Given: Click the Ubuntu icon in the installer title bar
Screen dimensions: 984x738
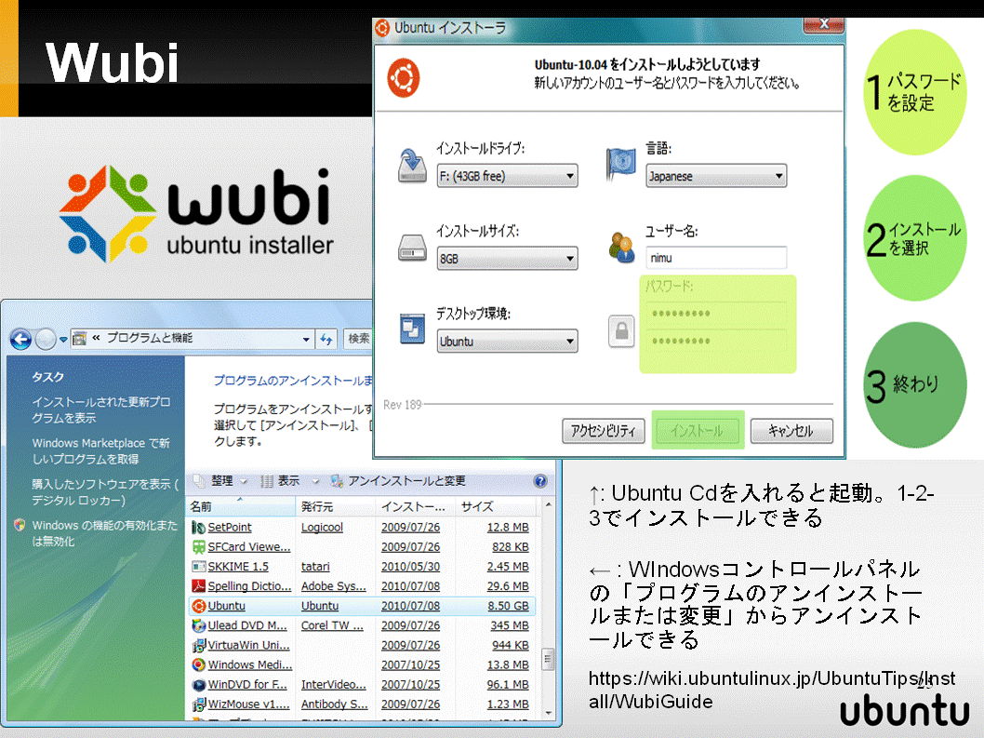Looking at the screenshot, I should pos(381,28).
